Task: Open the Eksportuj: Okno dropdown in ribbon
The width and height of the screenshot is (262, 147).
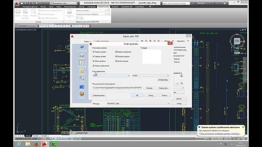Action: click(91, 11)
